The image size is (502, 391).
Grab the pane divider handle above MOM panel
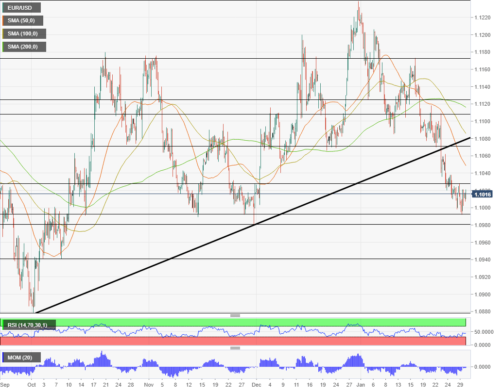235,348
